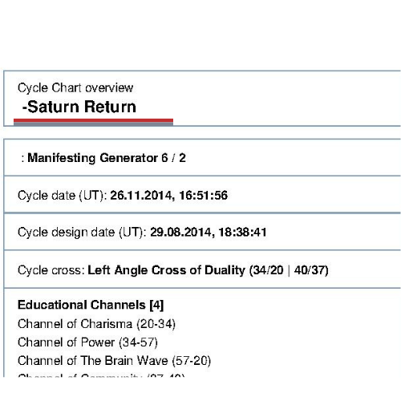The image size is (401, 401).
Task: Click the profile numbers 6 / 2
Action: coord(173,158)
